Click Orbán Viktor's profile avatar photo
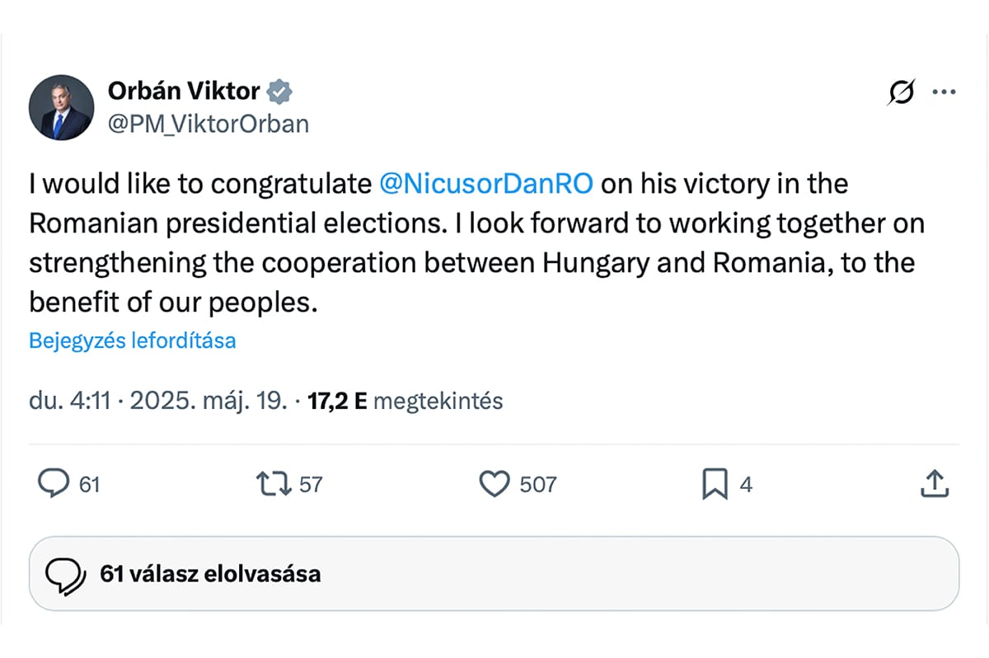 [60, 107]
